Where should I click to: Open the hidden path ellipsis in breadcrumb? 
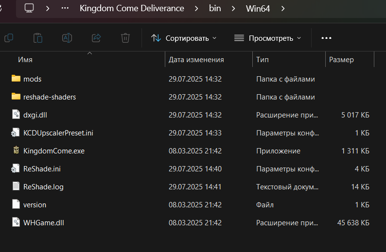tap(65, 8)
